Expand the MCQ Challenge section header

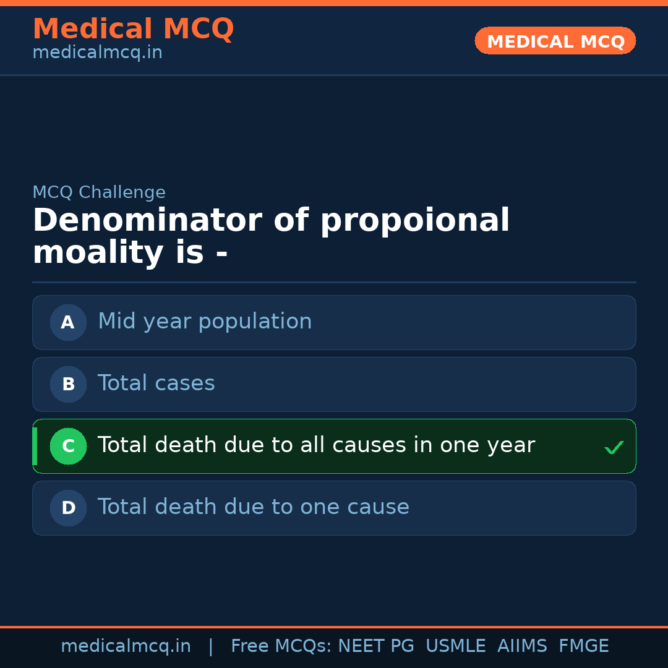point(99,192)
